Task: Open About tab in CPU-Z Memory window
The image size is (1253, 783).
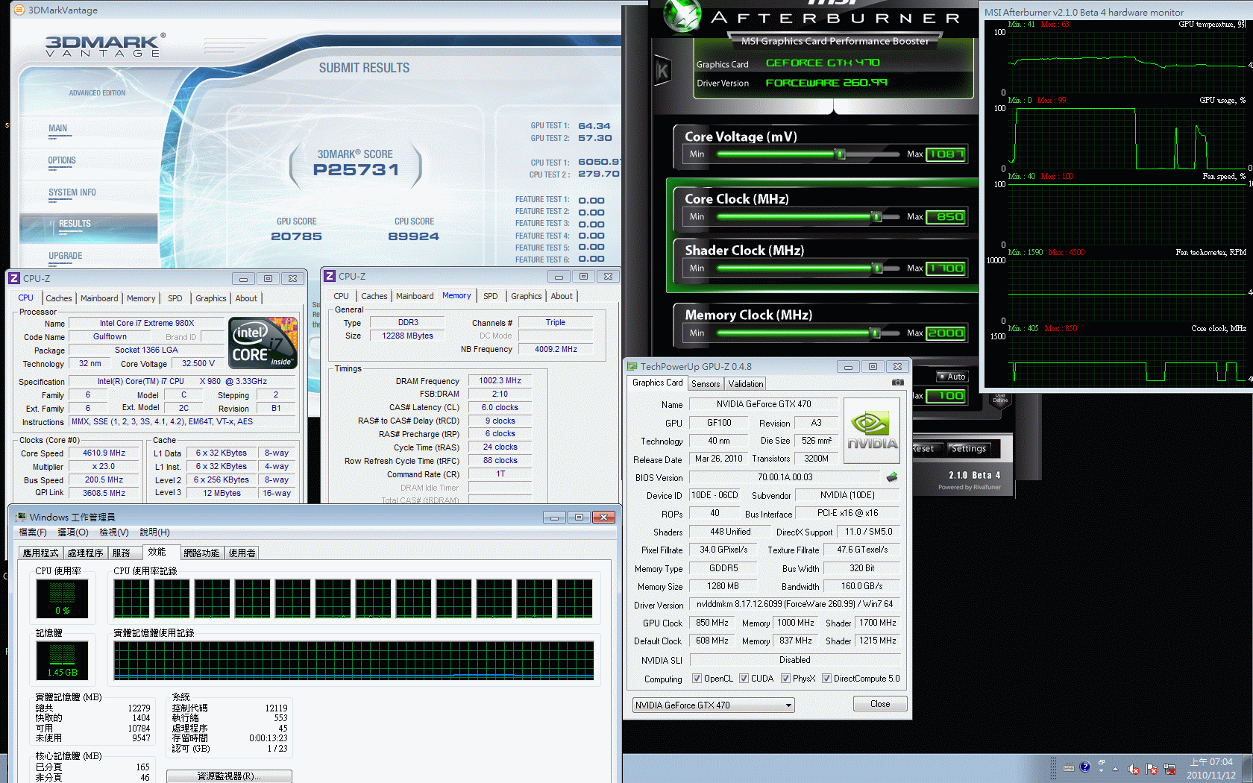Action: 562,296
